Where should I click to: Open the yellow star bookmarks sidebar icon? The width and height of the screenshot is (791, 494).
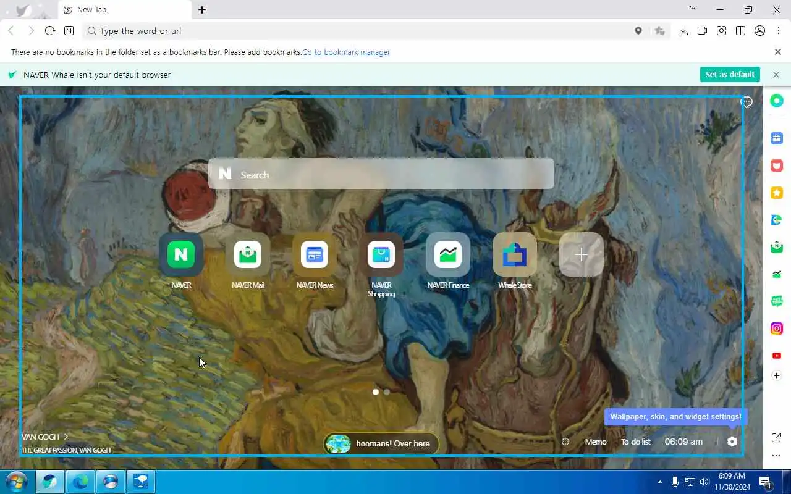point(777,193)
